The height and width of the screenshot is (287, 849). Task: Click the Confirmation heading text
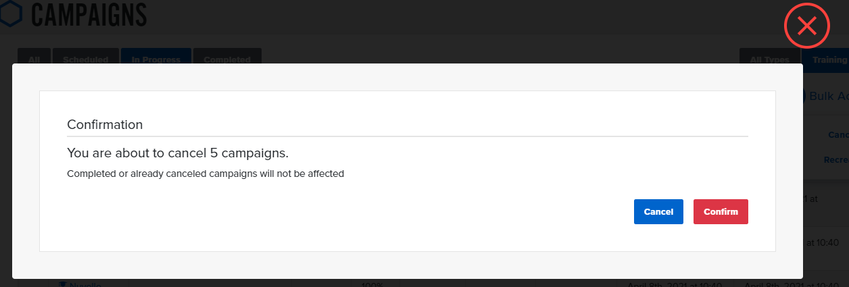[x=105, y=125]
